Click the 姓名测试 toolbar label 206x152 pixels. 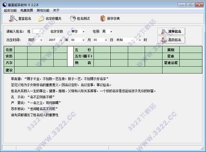pos(83,18)
